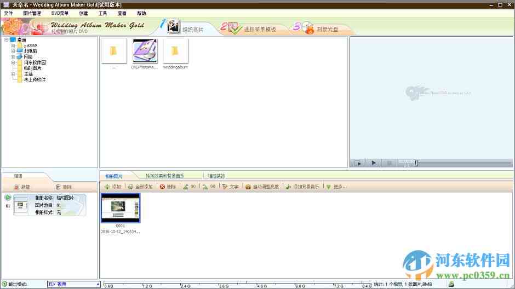Expand the pc0359 tree node
515x289 pixels.
[13, 45]
